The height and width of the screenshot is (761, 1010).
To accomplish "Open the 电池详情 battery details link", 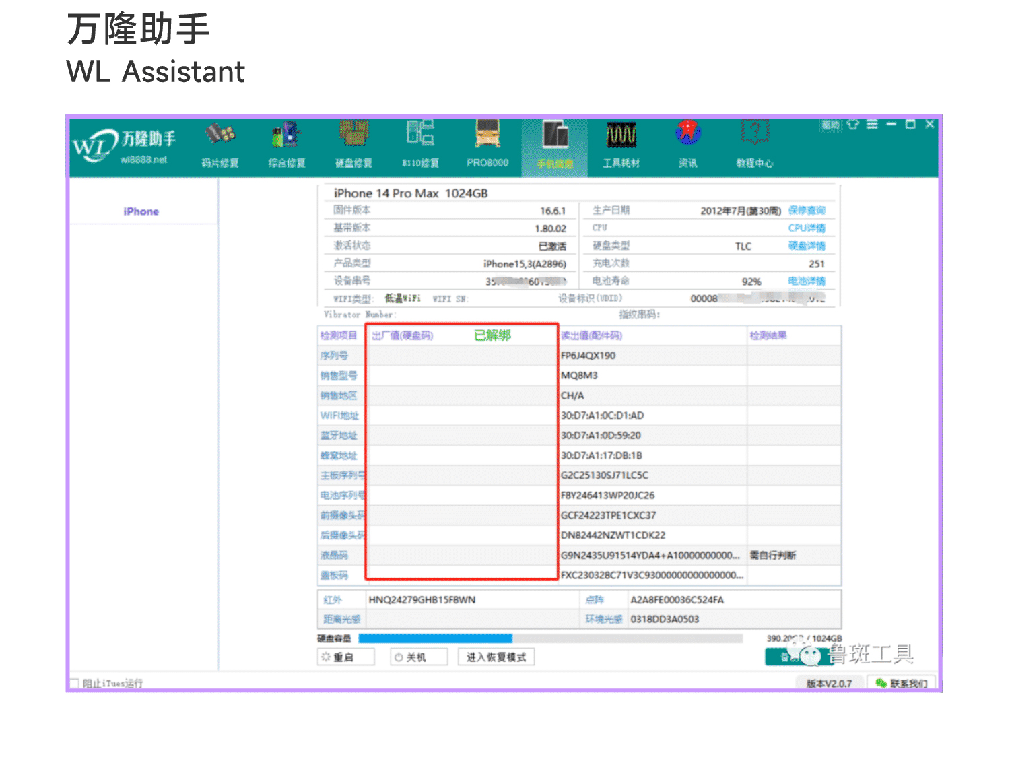I will pyautogui.click(x=807, y=282).
